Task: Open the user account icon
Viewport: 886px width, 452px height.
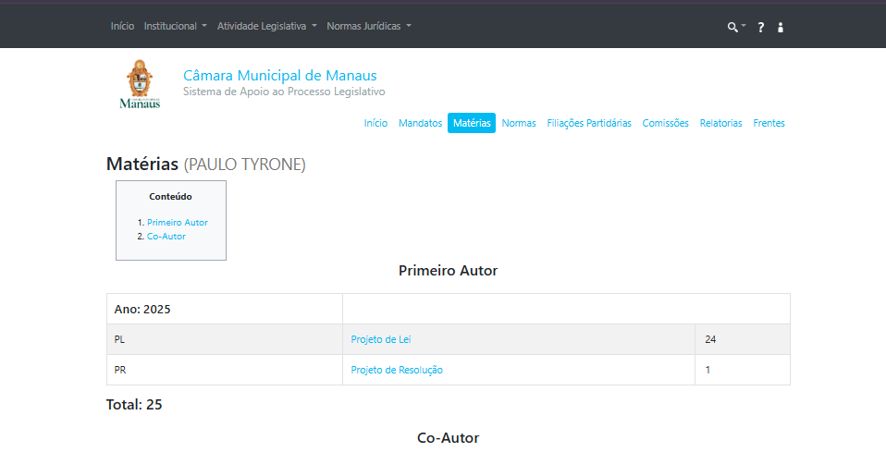Action: click(x=781, y=28)
